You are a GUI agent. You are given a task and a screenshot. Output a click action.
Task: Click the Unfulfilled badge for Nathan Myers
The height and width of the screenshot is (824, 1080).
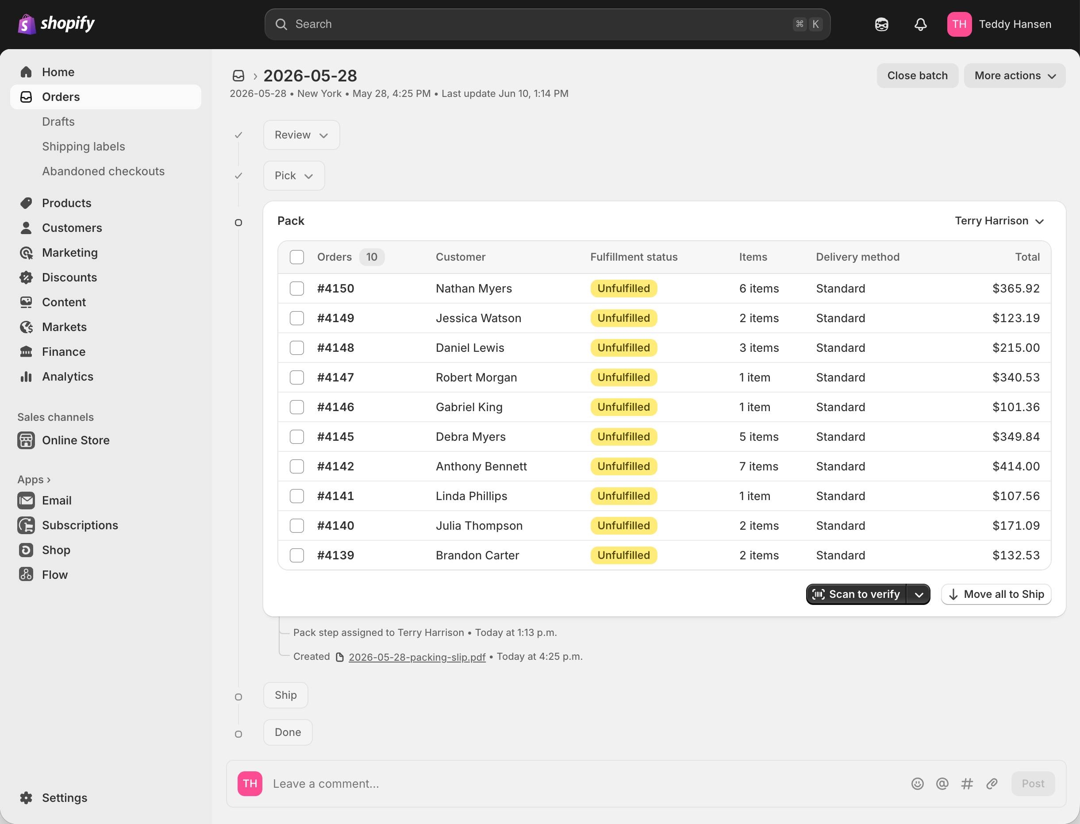tap(623, 289)
